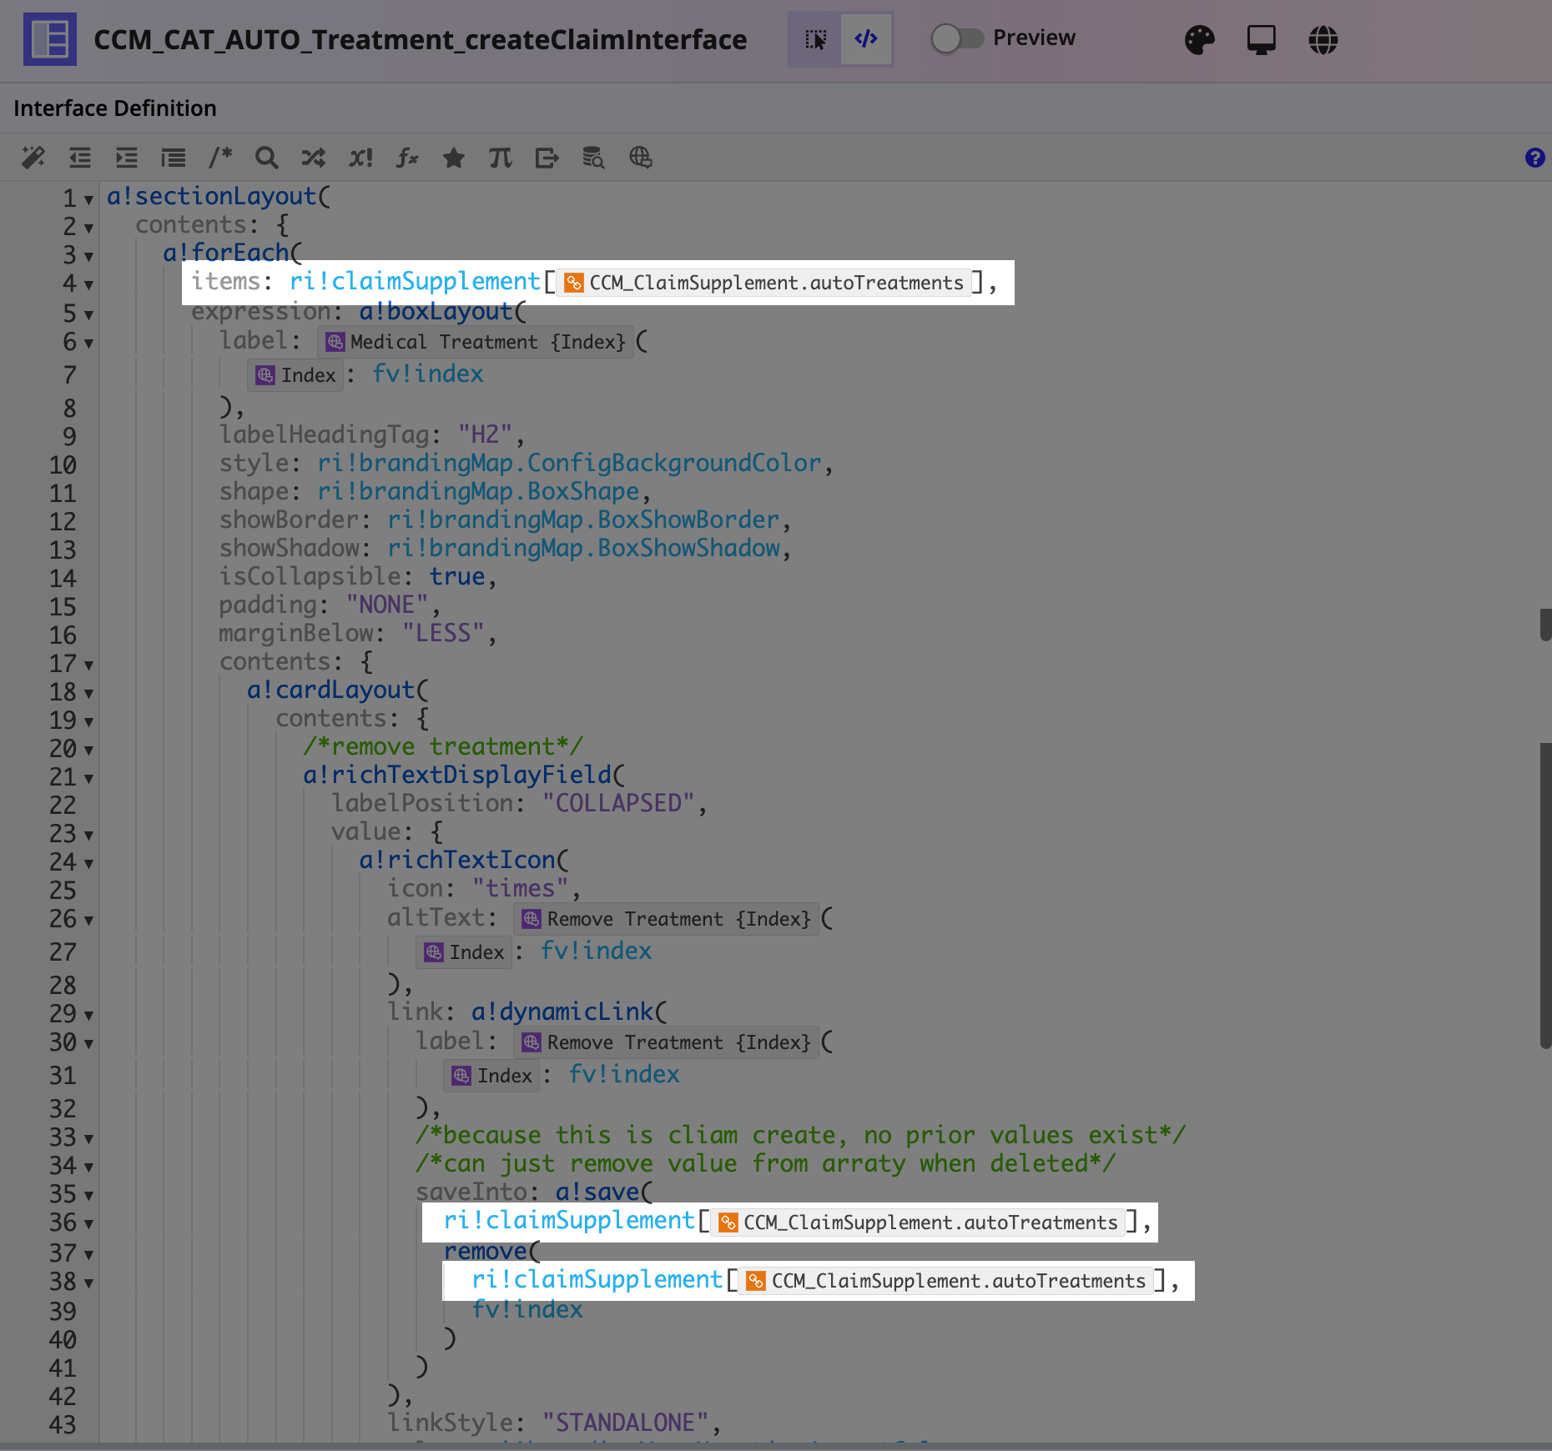
Task: Collapse line 21 a!richTextDisplayField fold arrow
Action: point(88,779)
